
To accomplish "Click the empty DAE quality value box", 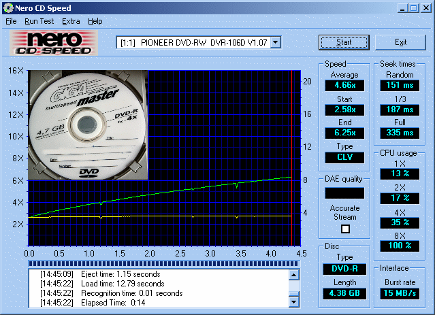I will coord(344,193).
